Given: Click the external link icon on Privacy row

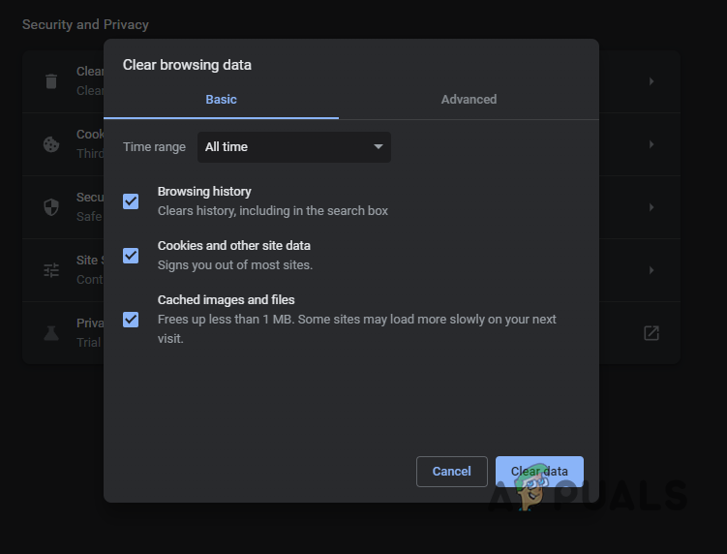Looking at the screenshot, I should click(x=651, y=333).
